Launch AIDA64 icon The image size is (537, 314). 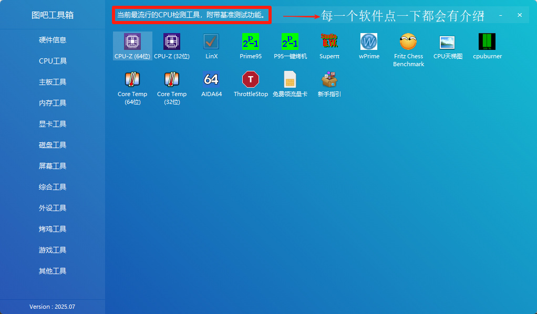tap(211, 79)
